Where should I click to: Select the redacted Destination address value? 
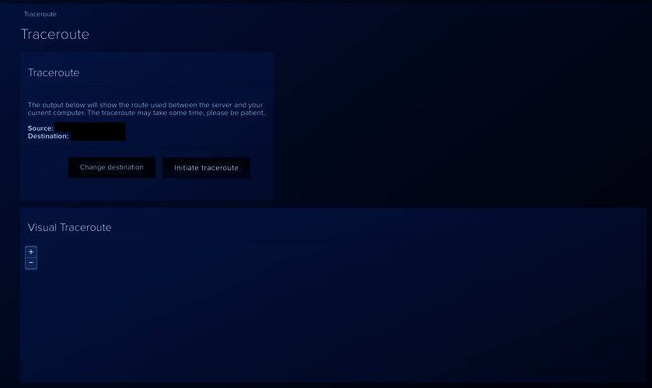pyautogui.click(x=97, y=136)
